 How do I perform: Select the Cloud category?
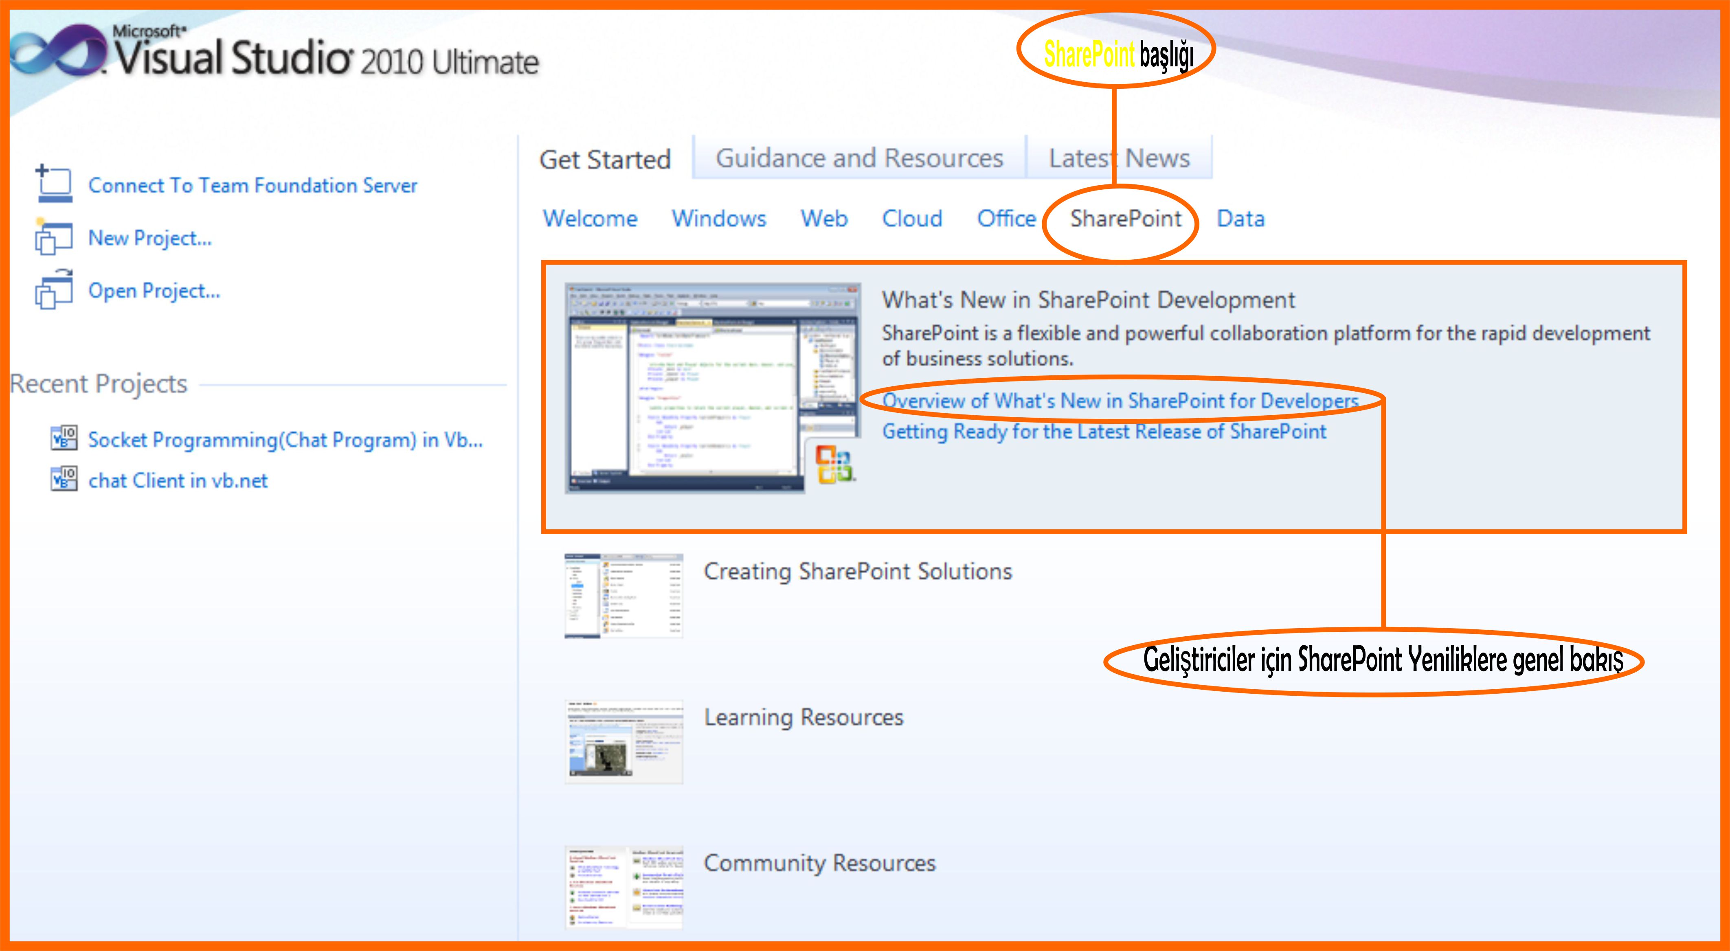tap(912, 219)
